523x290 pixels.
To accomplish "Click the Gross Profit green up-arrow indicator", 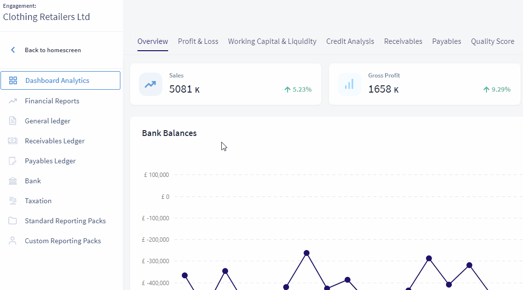I will 486,89.
